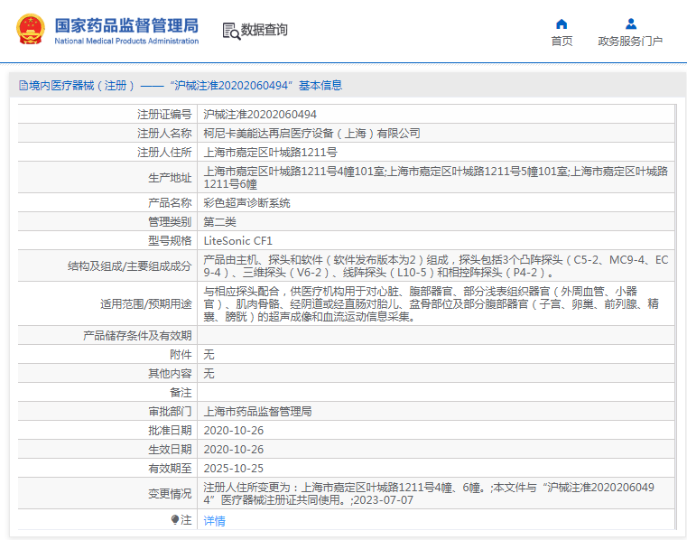Go to 首页 home page
687x540 pixels.
(562, 42)
